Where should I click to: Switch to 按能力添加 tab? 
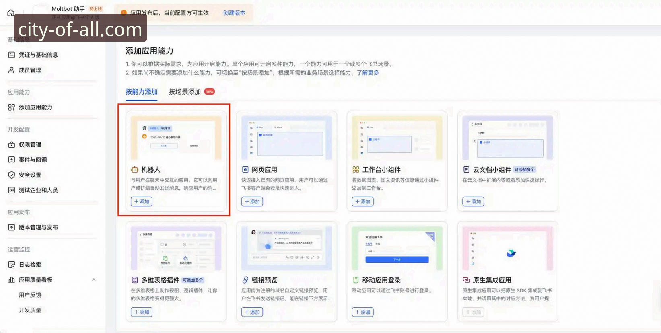tap(142, 92)
